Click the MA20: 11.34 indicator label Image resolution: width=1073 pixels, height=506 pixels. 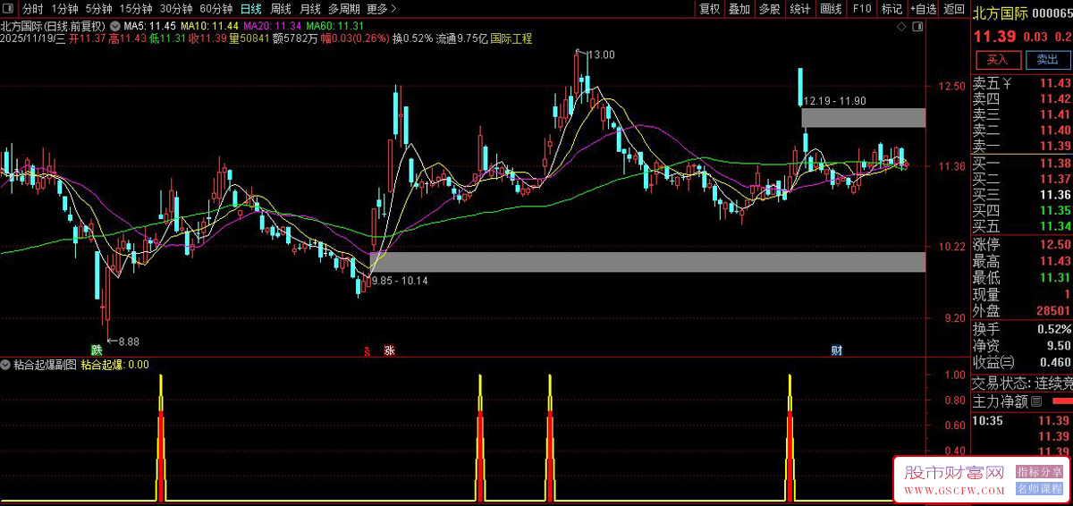click(x=272, y=26)
